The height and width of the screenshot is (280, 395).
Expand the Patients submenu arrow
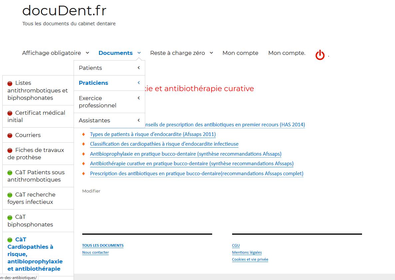(x=139, y=68)
